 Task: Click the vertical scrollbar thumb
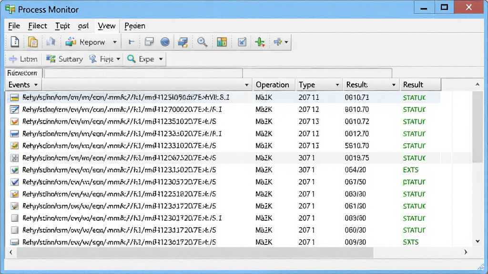tap(477, 127)
